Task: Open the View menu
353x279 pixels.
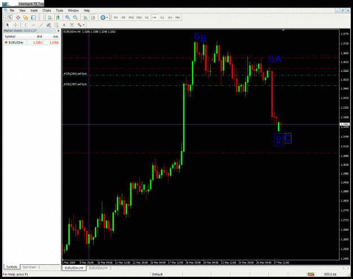Action: tap(22, 11)
